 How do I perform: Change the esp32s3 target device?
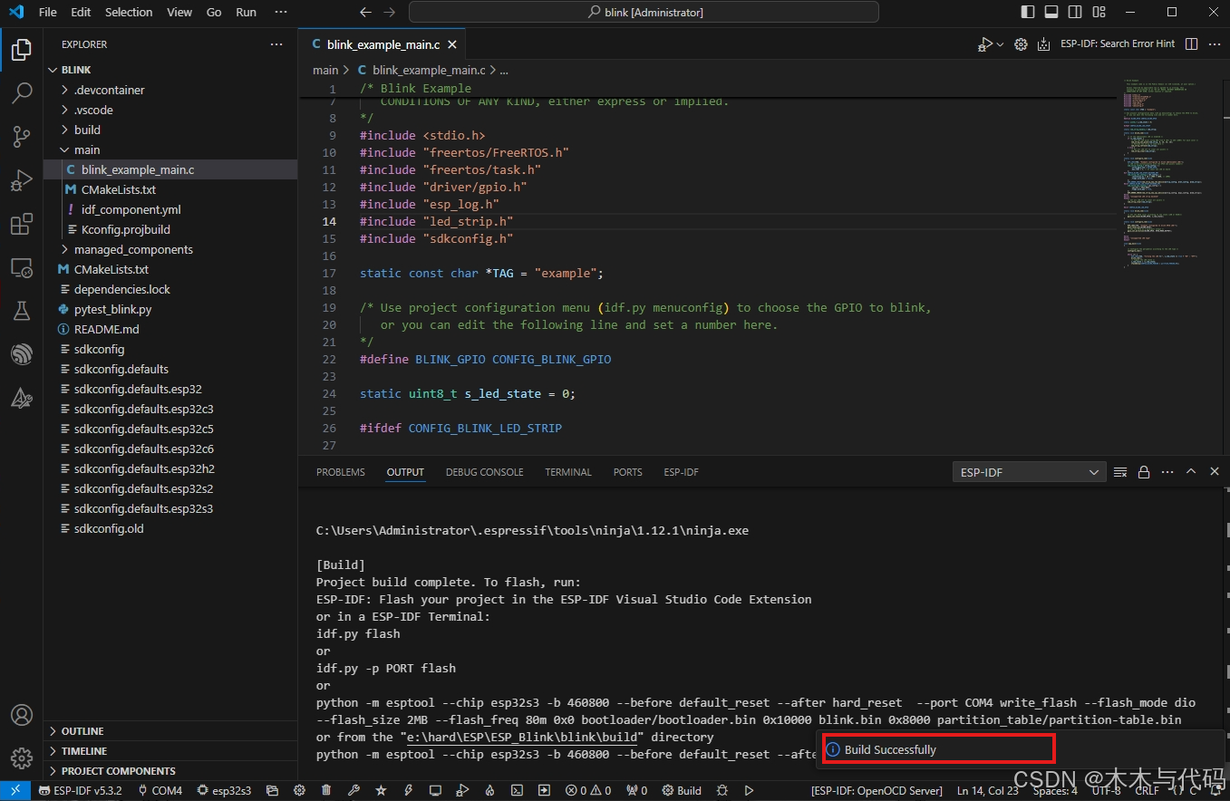pos(224,790)
